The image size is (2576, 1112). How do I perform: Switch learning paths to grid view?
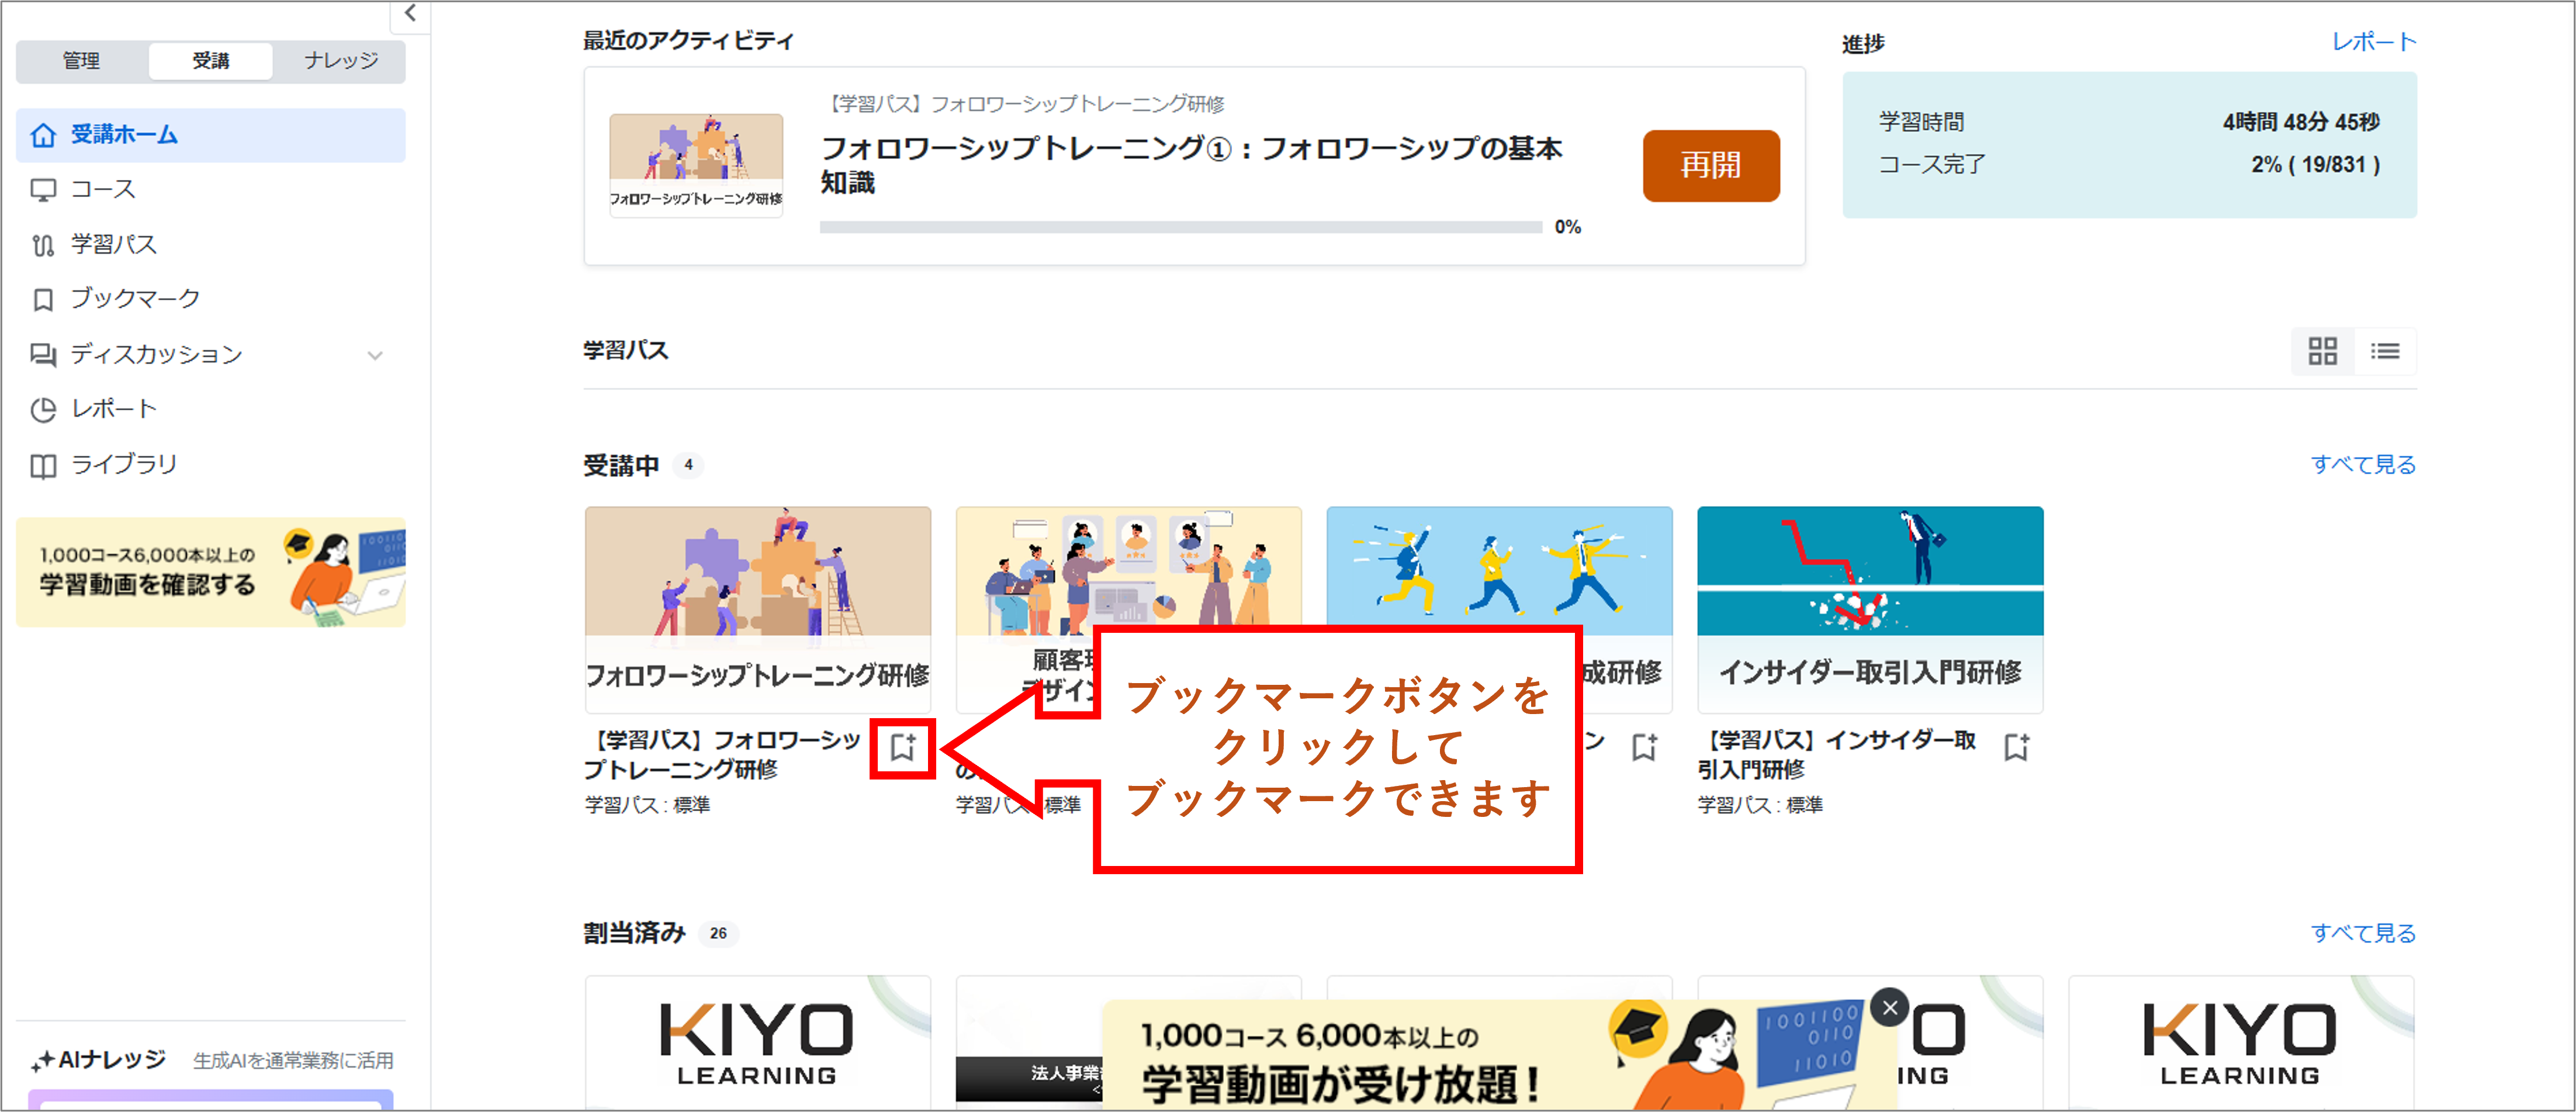click(x=2322, y=351)
